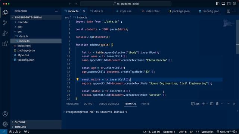Expand the OUTLINE section
Viewport: 239px width, 134px height.
[36, 122]
